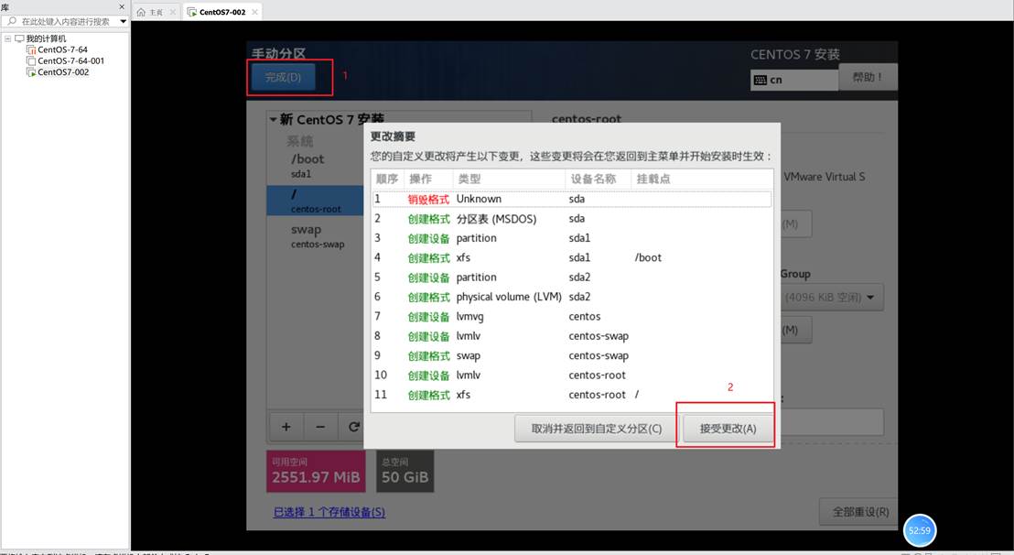The image size is (1014, 555).
Task: Click the 帮助! help button
Action: pyautogui.click(x=868, y=77)
